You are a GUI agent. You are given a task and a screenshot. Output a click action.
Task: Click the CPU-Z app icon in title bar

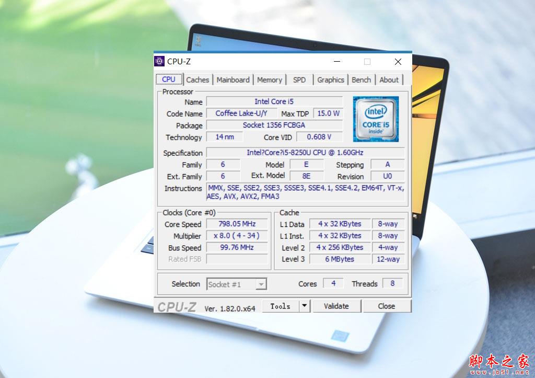click(159, 61)
